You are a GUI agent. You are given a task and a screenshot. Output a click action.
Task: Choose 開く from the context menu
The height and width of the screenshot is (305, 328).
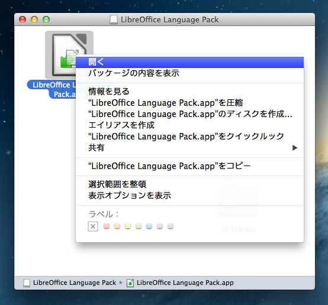189,62
